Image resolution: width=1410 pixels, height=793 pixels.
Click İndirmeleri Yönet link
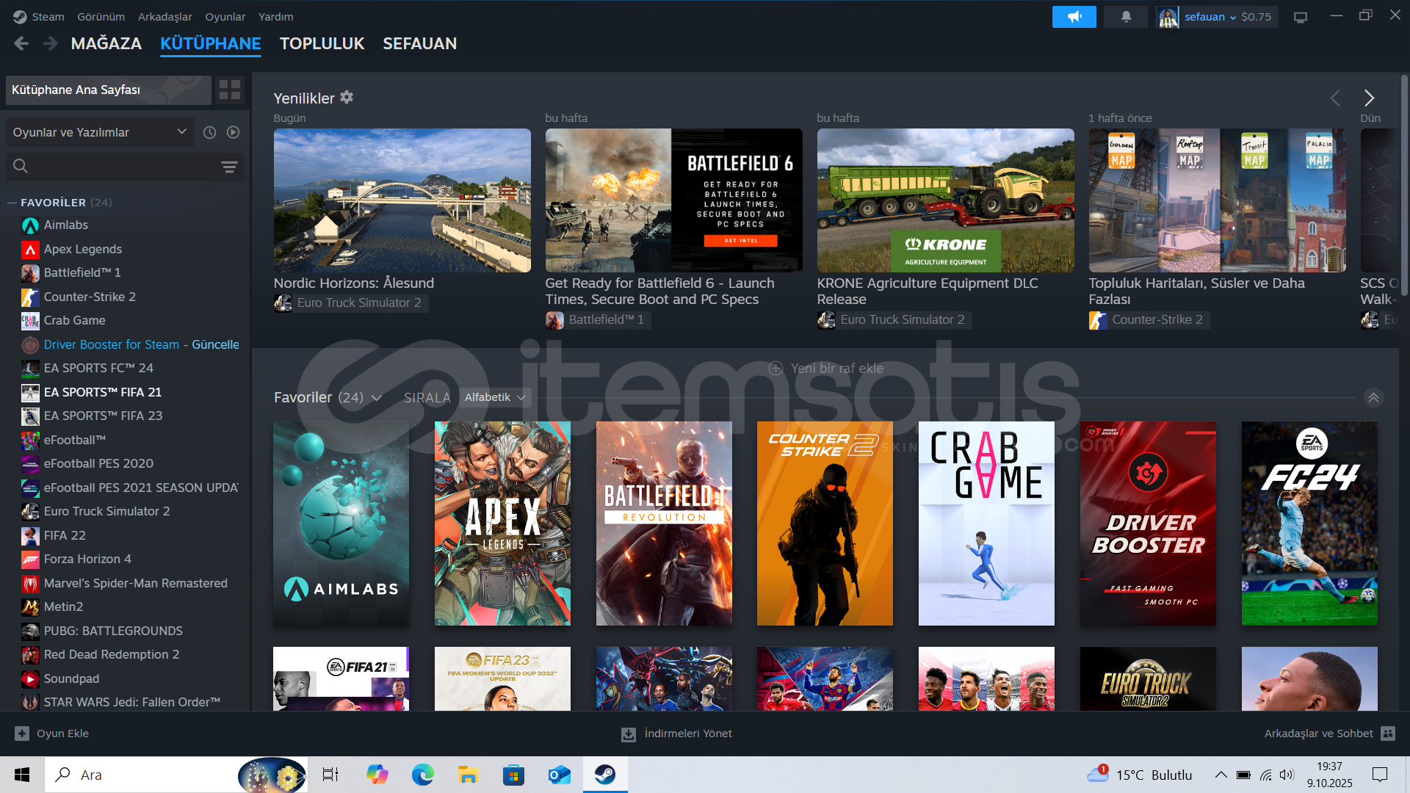pos(676,733)
